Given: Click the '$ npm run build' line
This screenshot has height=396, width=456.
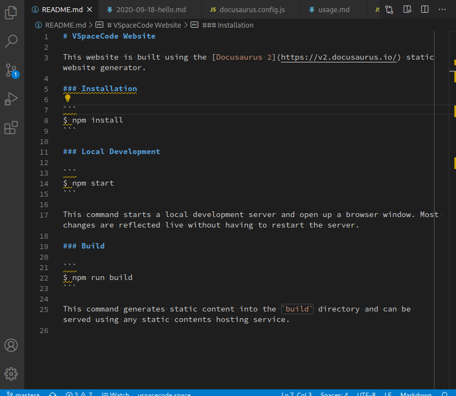Looking at the screenshot, I should [98, 278].
